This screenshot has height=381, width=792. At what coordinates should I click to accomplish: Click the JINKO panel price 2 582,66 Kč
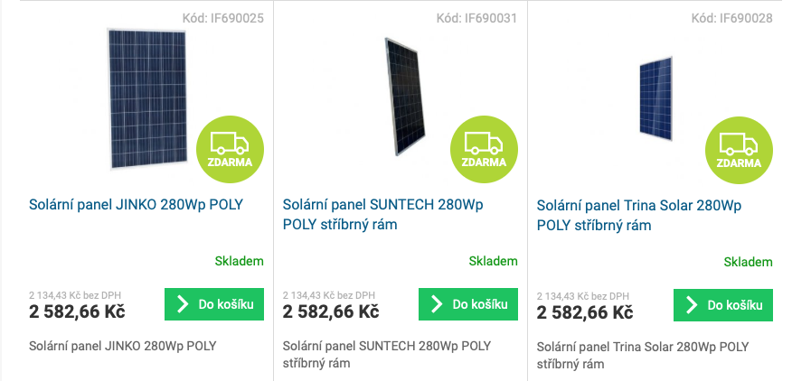tap(77, 311)
